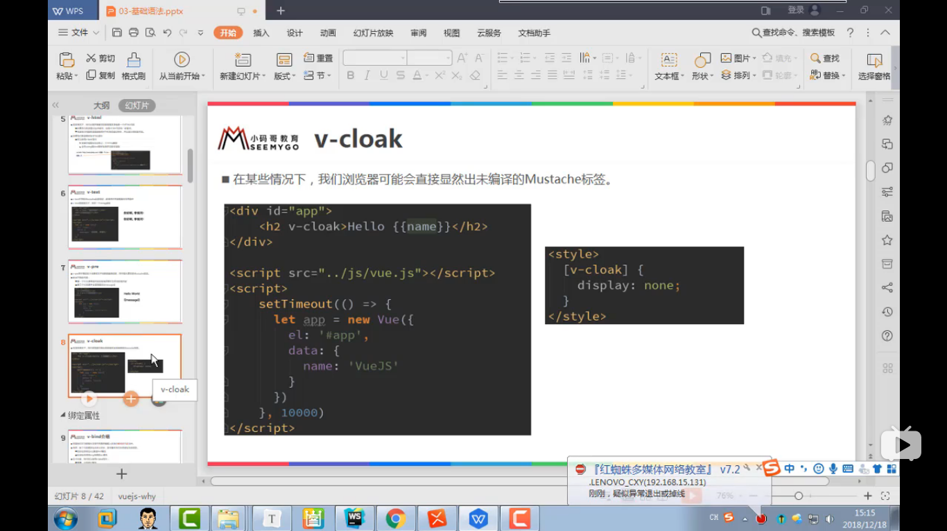Toggle left text alignment button
Screen dimensions: 947x531
pyautogui.click(x=503, y=75)
